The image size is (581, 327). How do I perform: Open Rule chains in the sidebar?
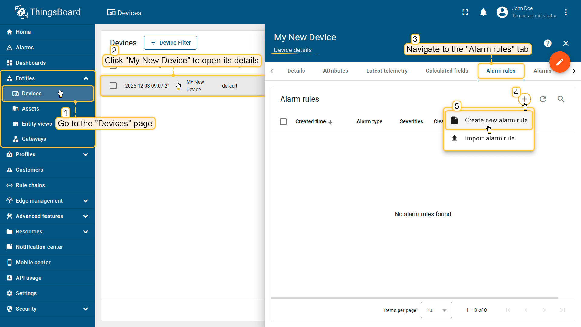[x=30, y=185]
